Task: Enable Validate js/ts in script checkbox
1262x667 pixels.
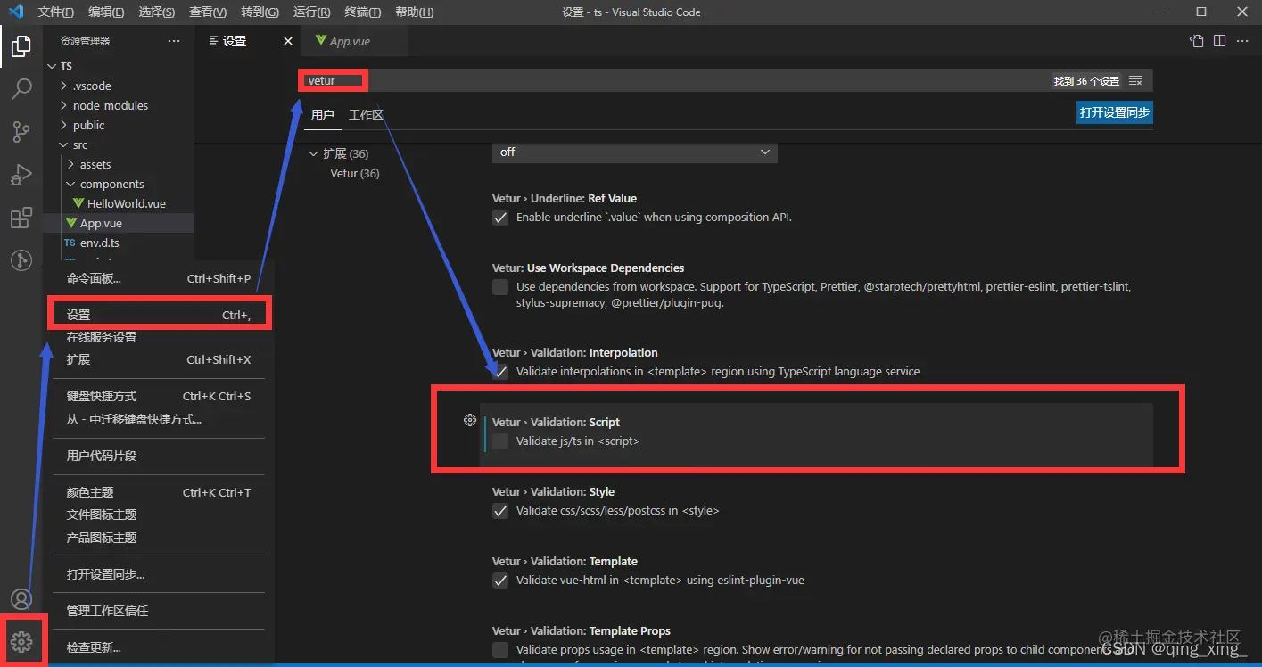Action: coord(500,441)
